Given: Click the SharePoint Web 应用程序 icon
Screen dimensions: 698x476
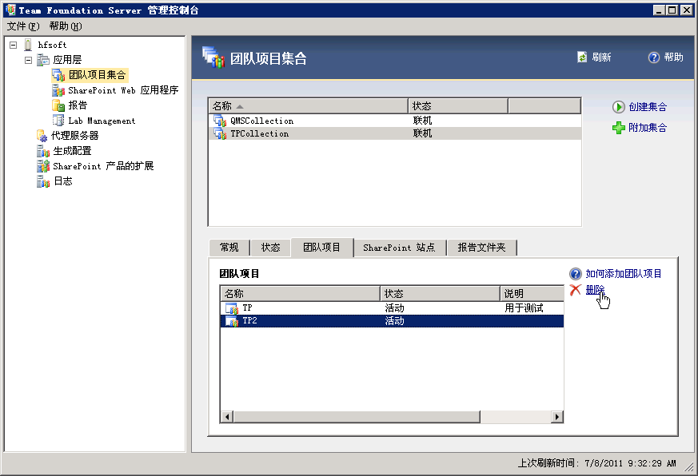Looking at the screenshot, I should (58, 90).
